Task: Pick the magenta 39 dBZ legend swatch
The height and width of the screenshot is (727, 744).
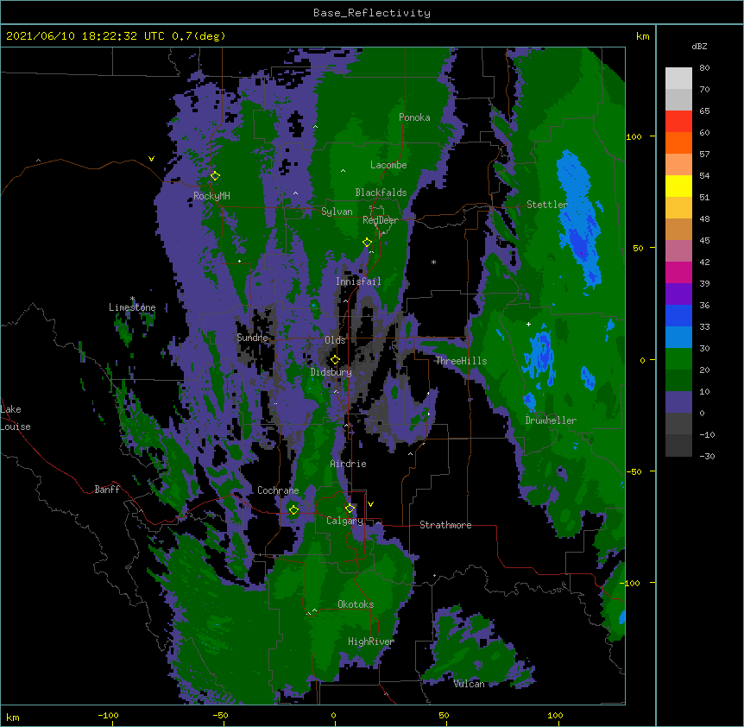Action: [678, 272]
